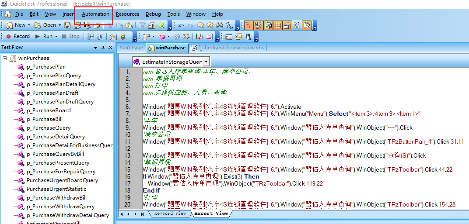The height and width of the screenshot is (224, 469).
Task: Open the Automation menu
Action: point(95,14)
